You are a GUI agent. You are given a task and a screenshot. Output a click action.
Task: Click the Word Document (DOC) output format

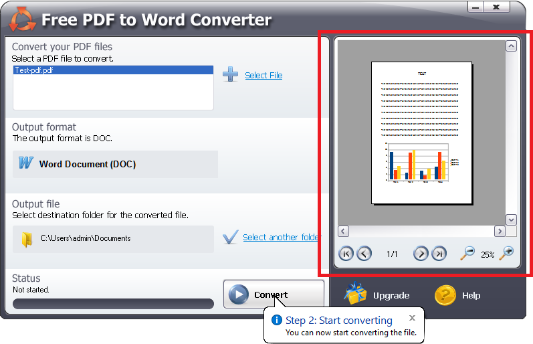coord(115,165)
